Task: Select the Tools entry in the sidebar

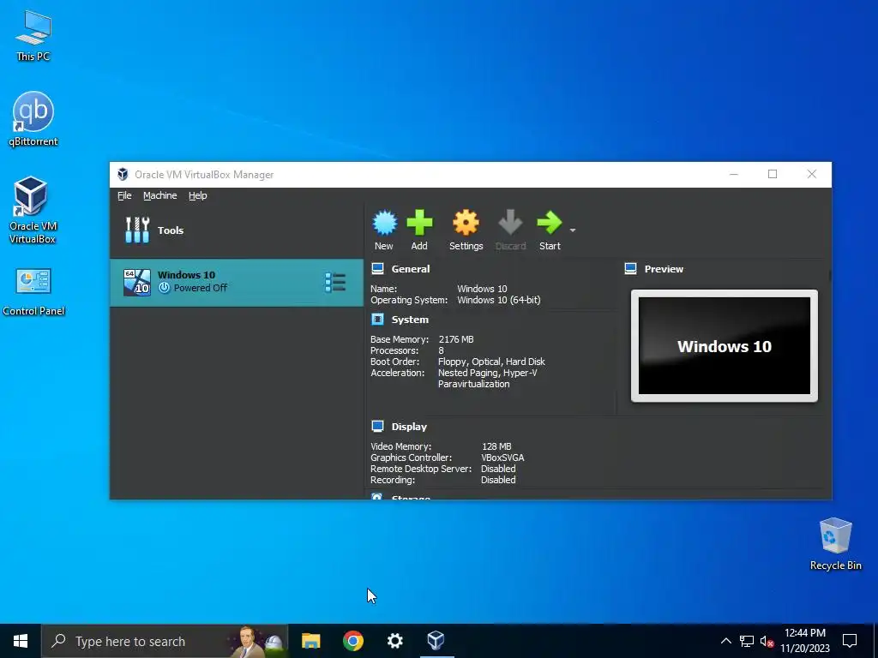Action: click(237, 230)
